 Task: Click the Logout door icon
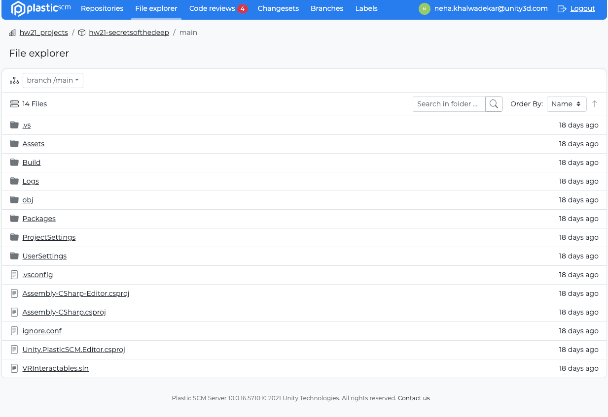(x=562, y=9)
